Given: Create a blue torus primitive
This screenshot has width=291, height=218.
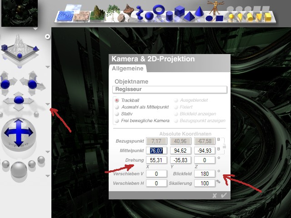Looking at the screenshot, I should pos(159,10).
